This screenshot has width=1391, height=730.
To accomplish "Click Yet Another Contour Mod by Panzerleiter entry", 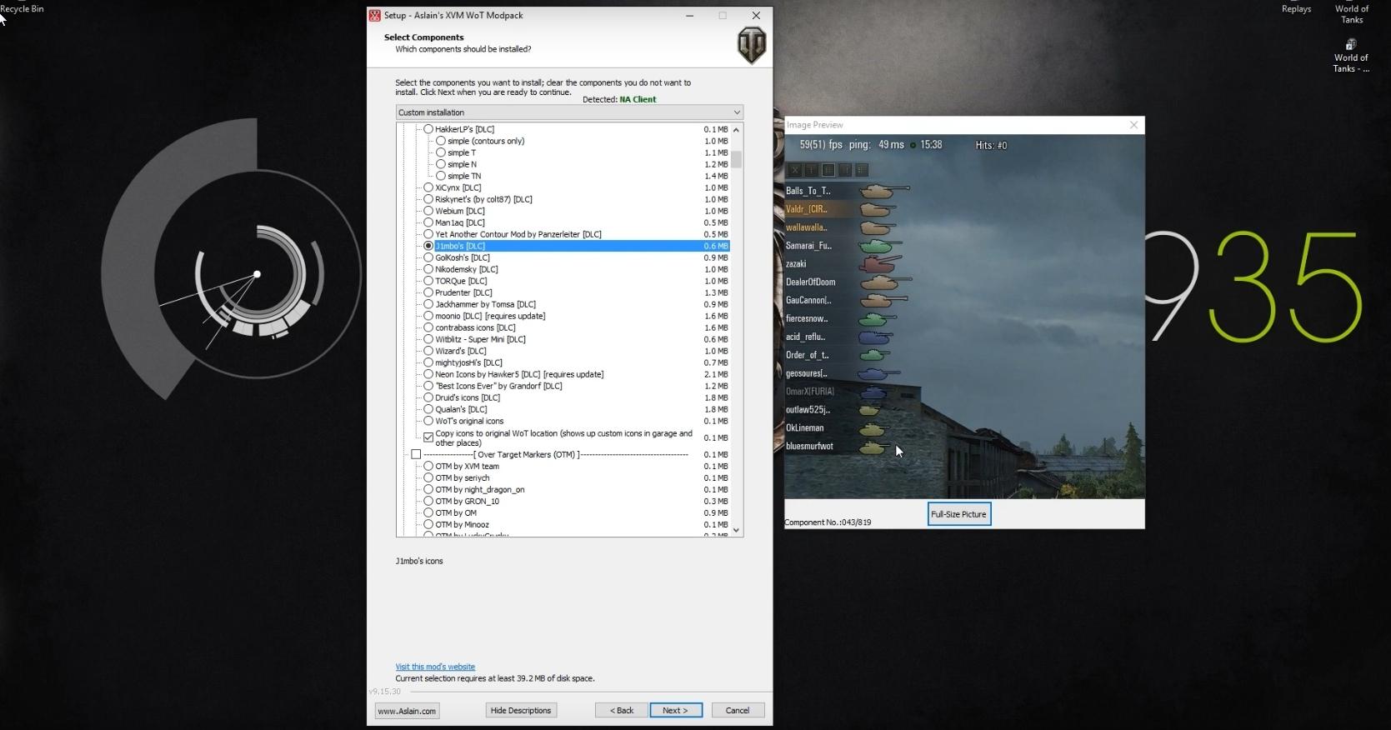I will pos(518,234).
